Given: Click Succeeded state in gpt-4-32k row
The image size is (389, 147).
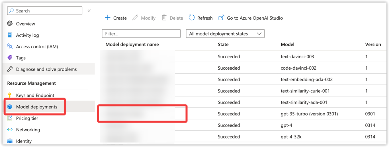Looking at the screenshot, I should coord(229,137).
